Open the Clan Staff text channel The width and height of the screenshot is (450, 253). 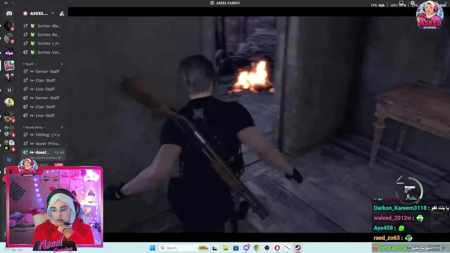click(42, 80)
